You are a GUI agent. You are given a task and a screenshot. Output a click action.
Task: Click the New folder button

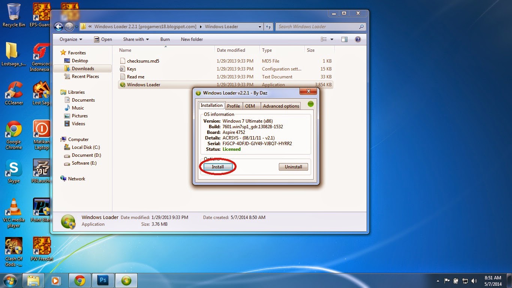[x=192, y=39]
